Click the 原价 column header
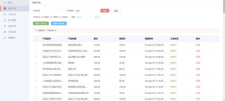This screenshot has height=101, width=225. (x=96, y=39)
